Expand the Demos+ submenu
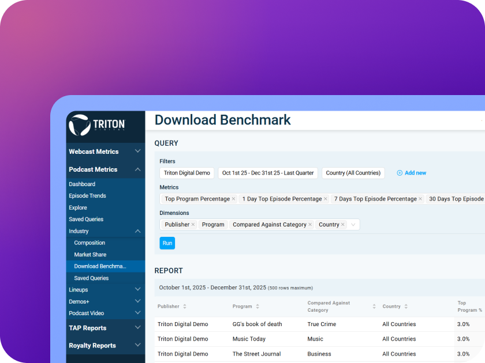This screenshot has width=485, height=363. [x=138, y=301]
